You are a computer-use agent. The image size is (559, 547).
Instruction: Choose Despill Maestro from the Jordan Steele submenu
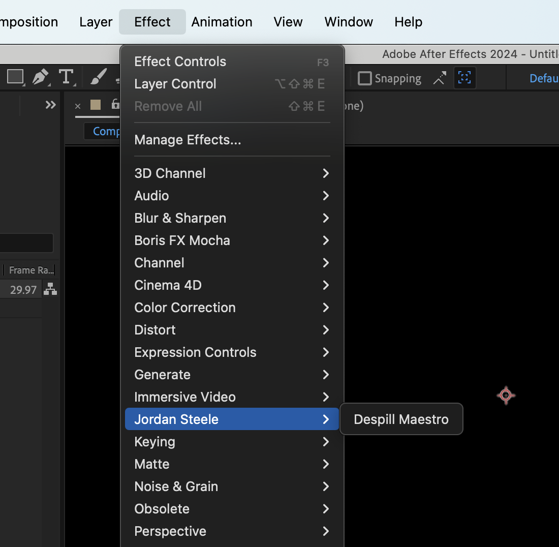(x=401, y=419)
